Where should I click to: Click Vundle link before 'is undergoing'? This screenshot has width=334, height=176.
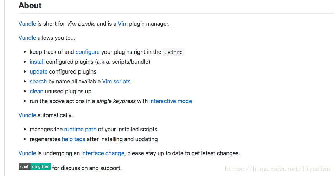point(27,153)
